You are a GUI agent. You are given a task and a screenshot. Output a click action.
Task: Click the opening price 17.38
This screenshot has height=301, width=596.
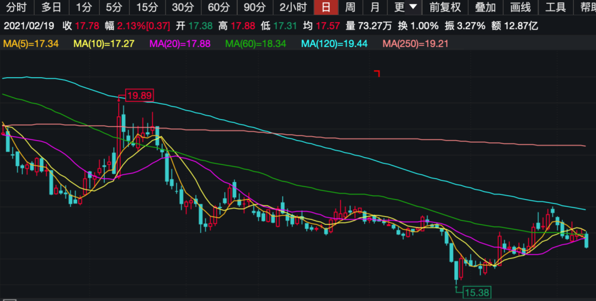[201, 26]
